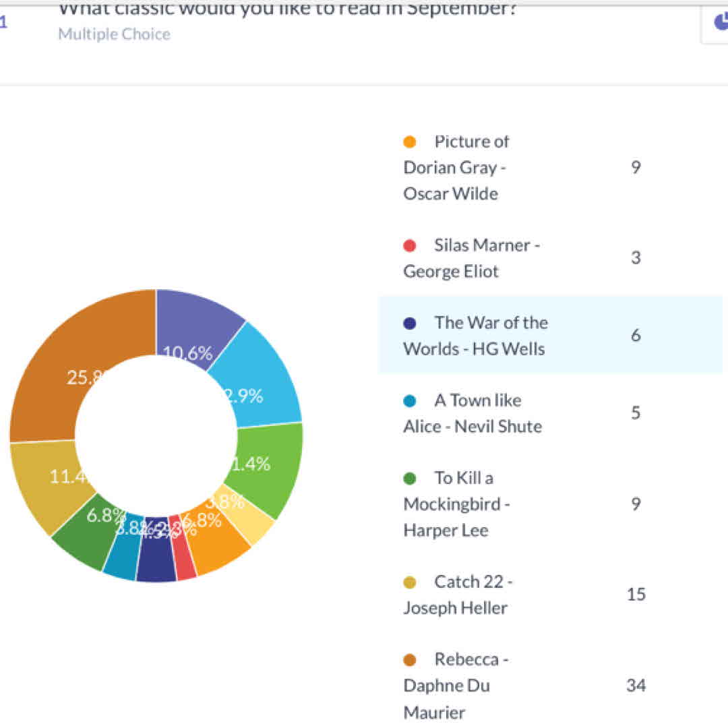Click the survey question title text
728x728 pixels.
pyautogui.click(x=286, y=9)
